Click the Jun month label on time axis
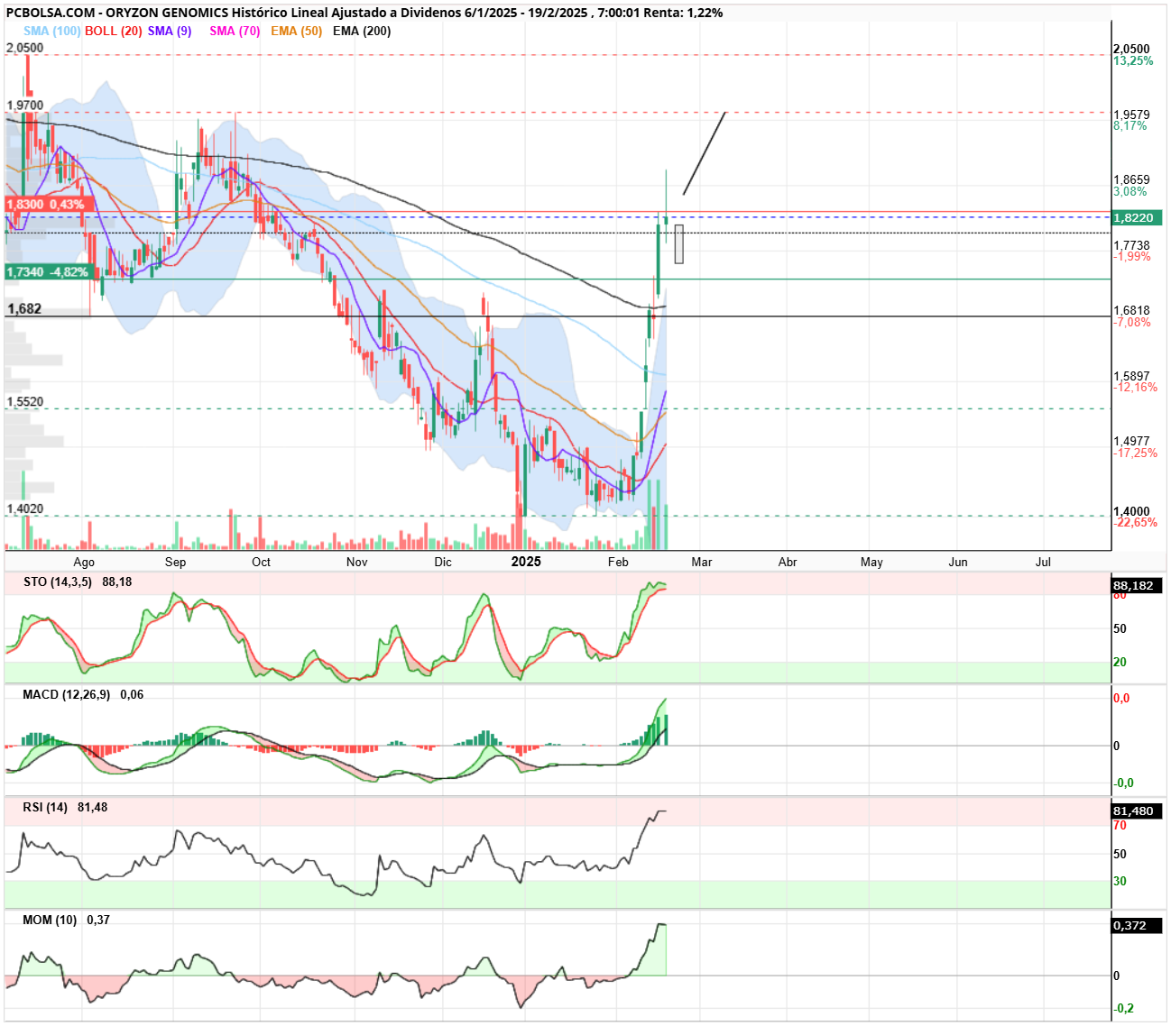This screenshot has width=1171, height=1026. [x=958, y=562]
